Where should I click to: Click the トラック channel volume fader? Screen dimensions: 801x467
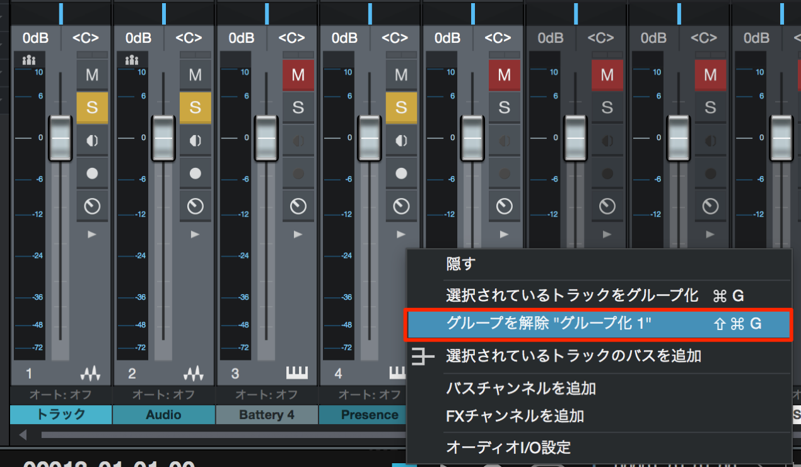(x=61, y=138)
